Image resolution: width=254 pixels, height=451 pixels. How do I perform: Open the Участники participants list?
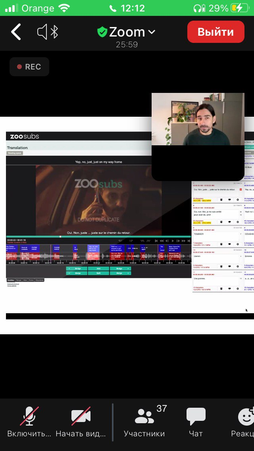(144, 422)
